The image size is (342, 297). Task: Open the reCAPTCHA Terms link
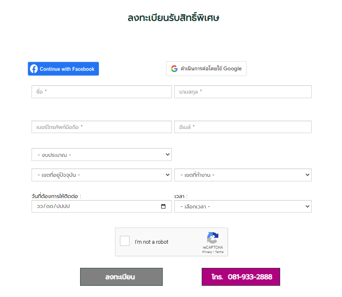(219, 252)
